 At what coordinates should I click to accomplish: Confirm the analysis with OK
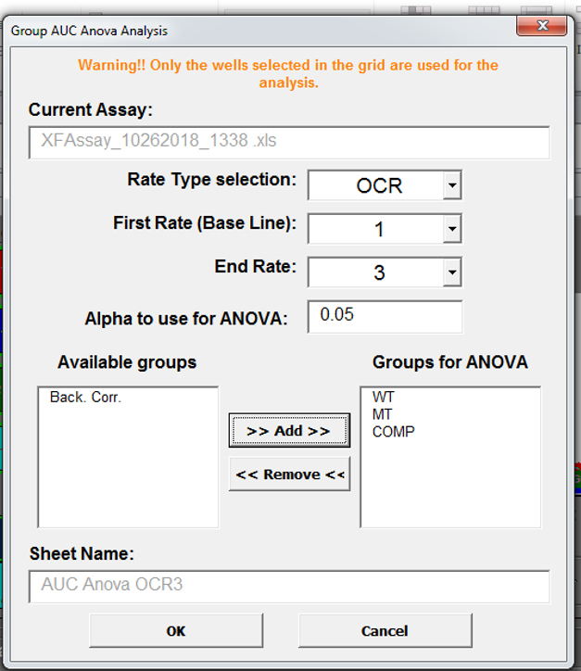pos(176,631)
